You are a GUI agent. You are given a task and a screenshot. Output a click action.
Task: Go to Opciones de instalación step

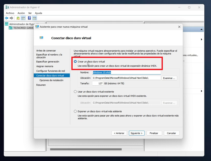51,80
